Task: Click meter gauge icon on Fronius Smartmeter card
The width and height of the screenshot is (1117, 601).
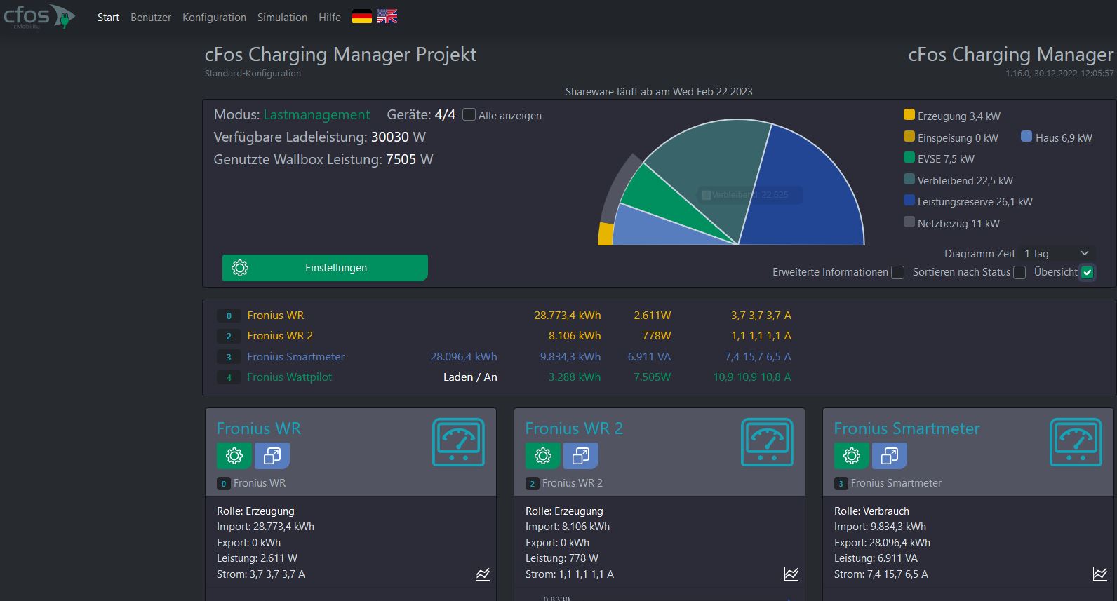Action: [x=1076, y=442]
